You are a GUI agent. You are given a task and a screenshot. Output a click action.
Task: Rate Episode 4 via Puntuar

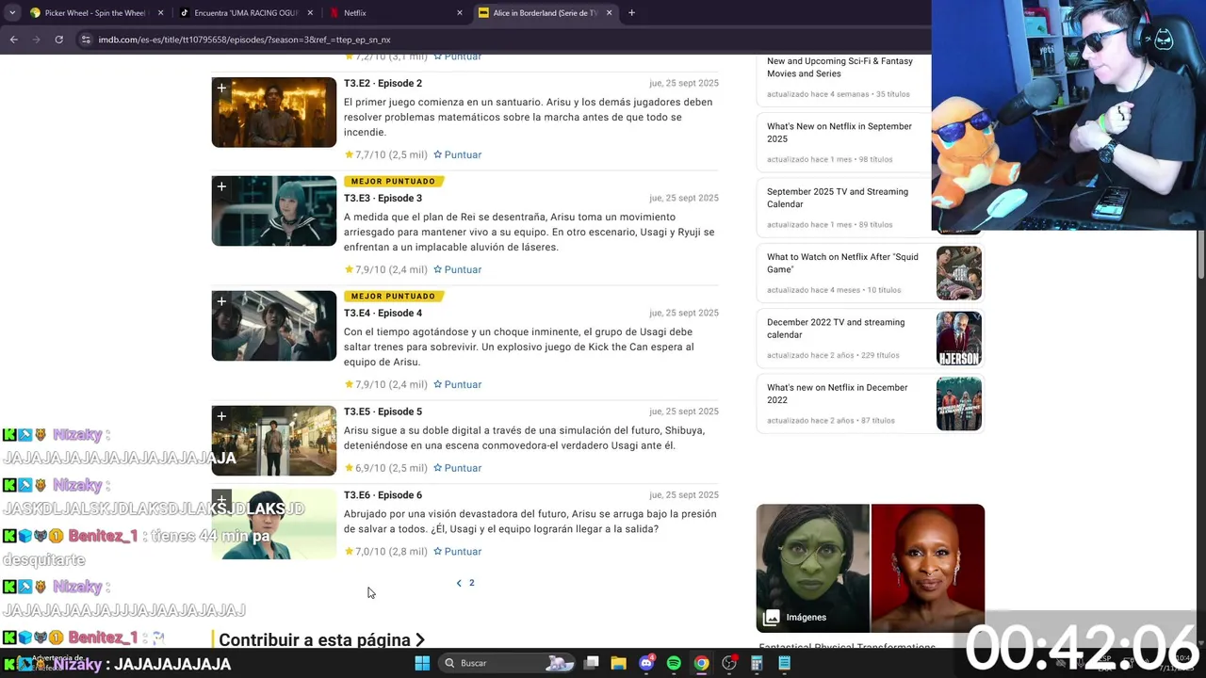point(457,384)
